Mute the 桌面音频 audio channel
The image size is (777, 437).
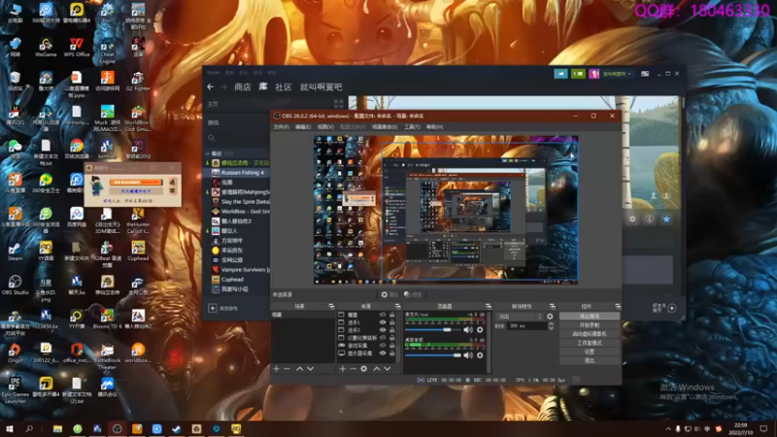(468, 355)
